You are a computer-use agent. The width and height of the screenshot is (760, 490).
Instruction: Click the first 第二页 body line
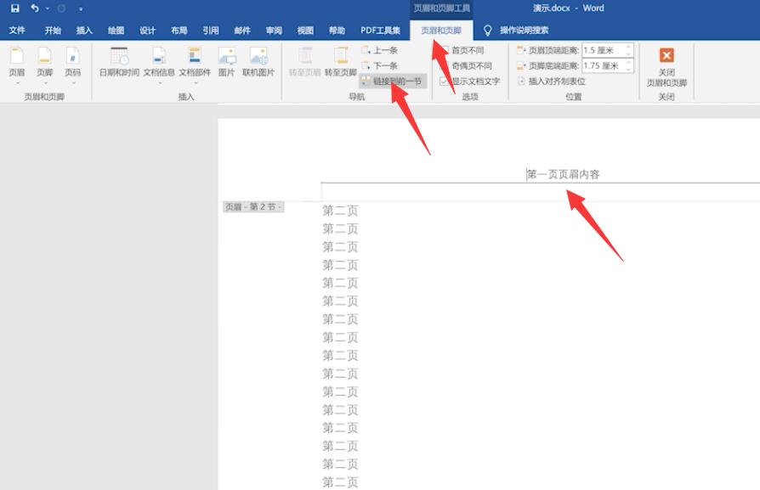point(340,211)
